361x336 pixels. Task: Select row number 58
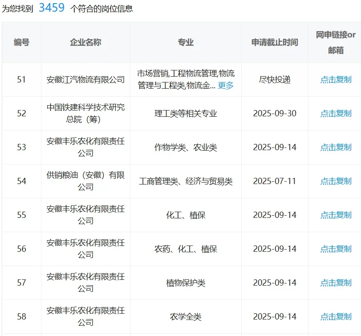(21, 317)
